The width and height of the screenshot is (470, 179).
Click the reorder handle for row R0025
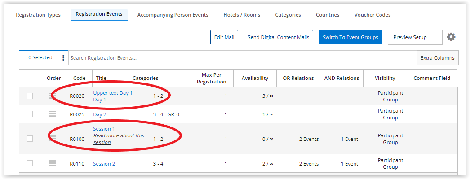point(53,114)
